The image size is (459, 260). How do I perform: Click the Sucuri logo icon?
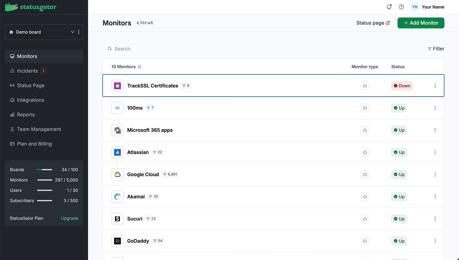click(117, 219)
